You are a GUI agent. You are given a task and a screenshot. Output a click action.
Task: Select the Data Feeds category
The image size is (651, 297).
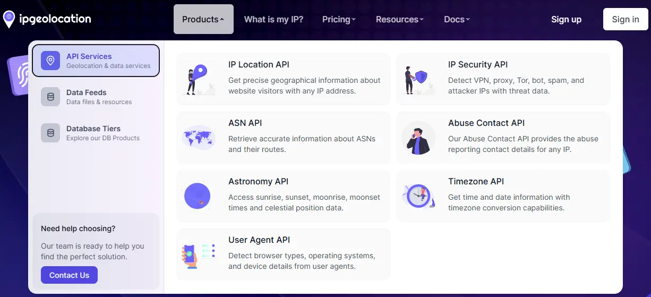(96, 97)
